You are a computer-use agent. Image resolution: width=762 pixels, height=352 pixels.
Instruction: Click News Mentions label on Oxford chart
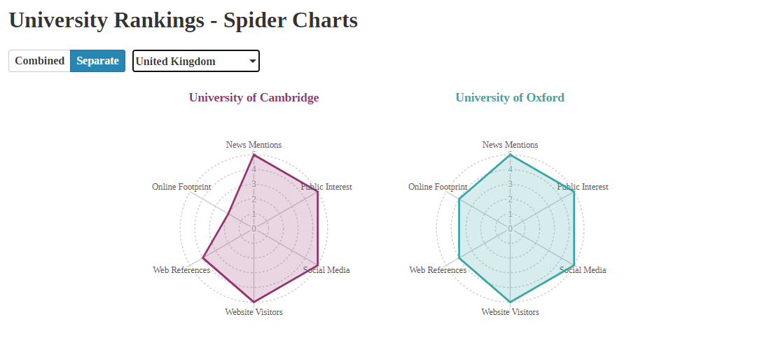click(x=510, y=145)
